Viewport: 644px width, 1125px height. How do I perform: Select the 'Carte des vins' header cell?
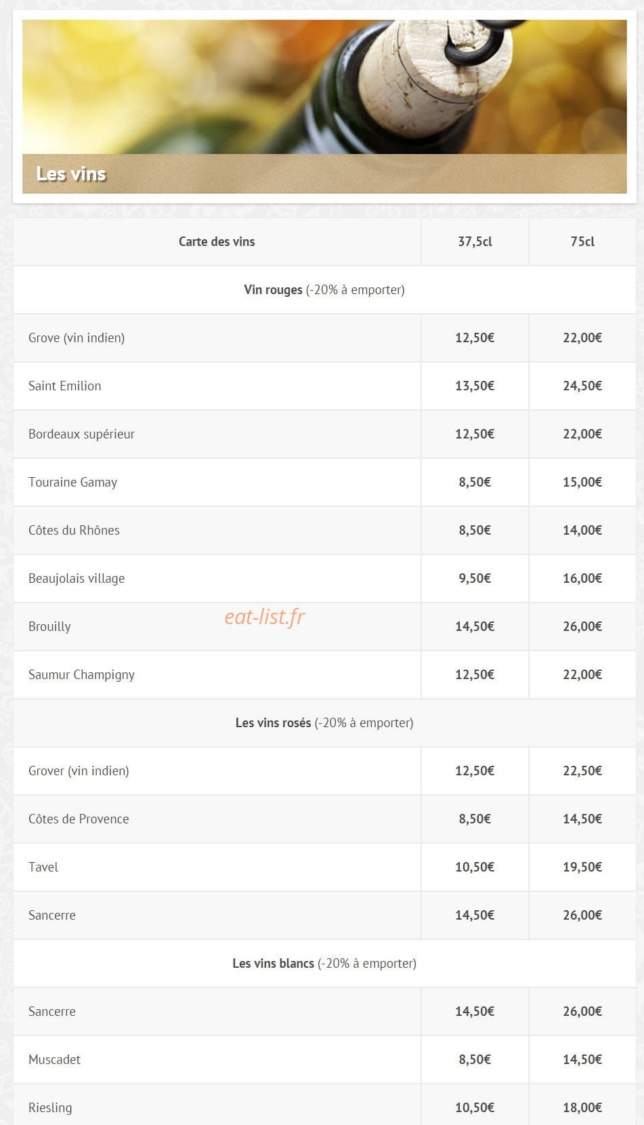[x=217, y=241]
